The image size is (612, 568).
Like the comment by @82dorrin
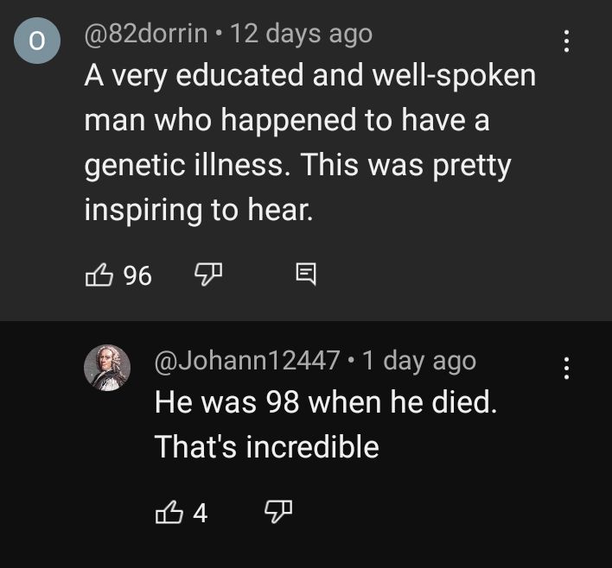pos(99,275)
